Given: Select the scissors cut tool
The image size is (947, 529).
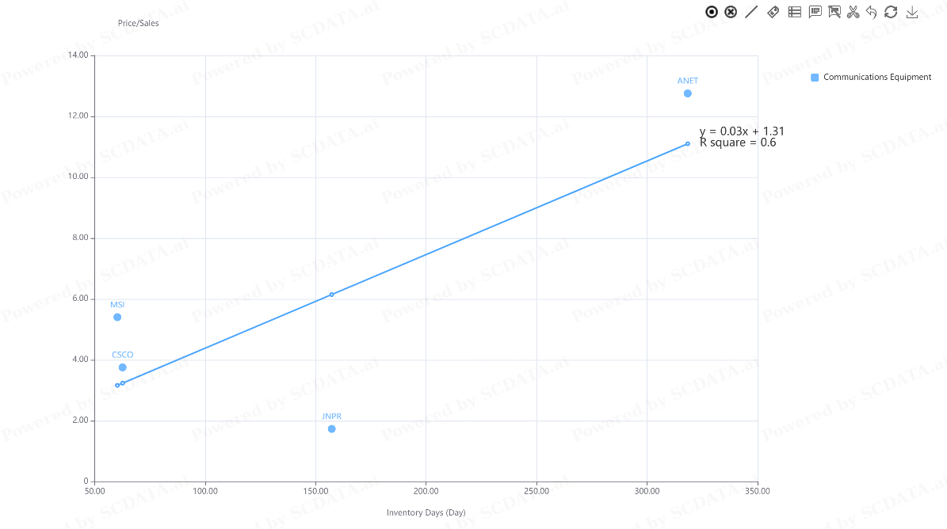Looking at the screenshot, I should [853, 12].
